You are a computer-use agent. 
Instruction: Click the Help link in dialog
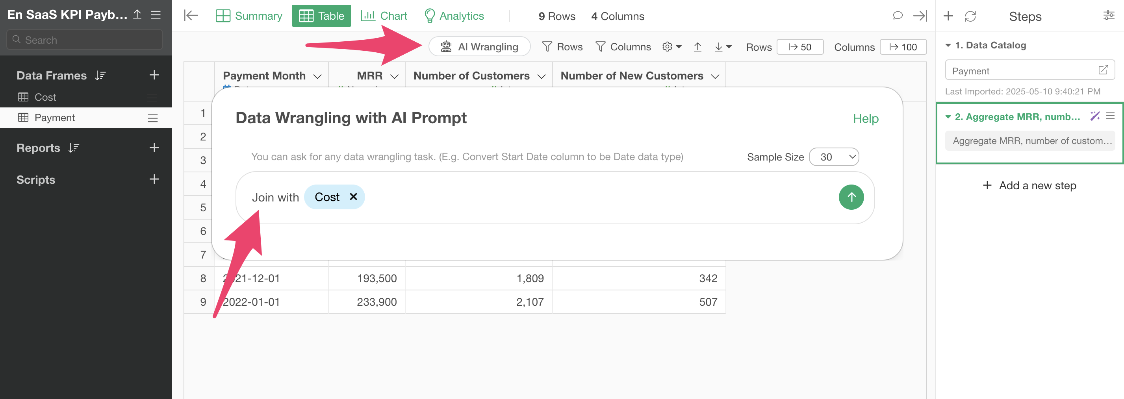866,118
